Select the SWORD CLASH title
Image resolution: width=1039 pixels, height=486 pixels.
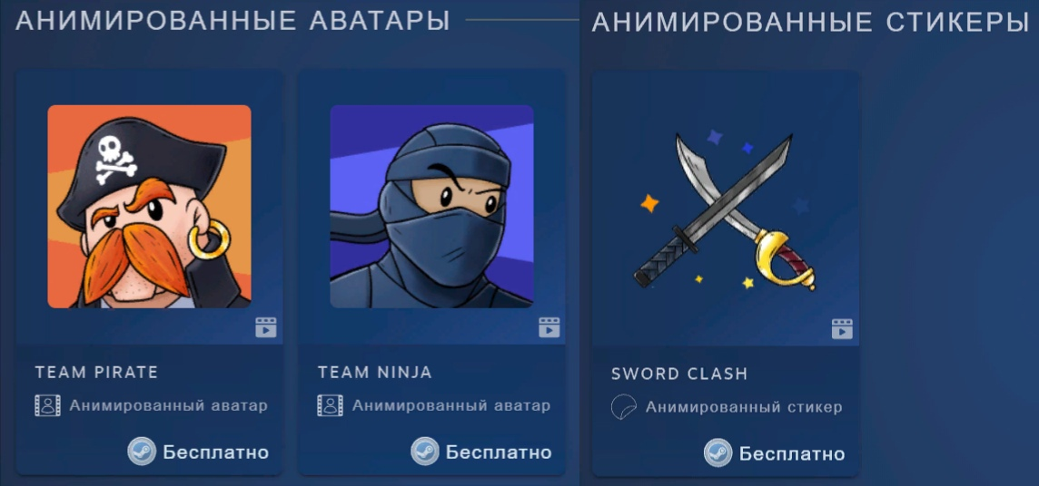679,374
